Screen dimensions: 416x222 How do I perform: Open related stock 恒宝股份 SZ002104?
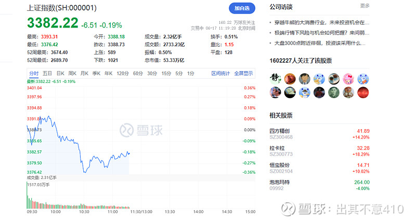click(x=319, y=168)
